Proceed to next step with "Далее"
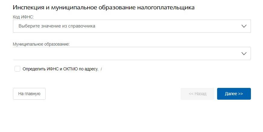This screenshot has width=263, height=132. (x=234, y=94)
